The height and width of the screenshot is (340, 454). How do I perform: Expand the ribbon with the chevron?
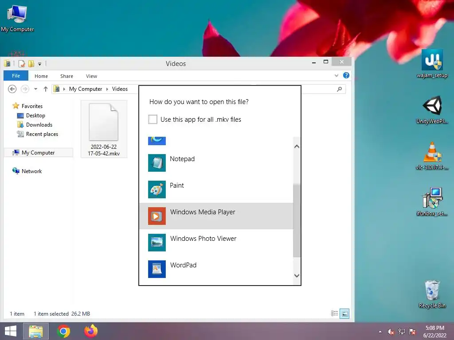[x=337, y=75]
